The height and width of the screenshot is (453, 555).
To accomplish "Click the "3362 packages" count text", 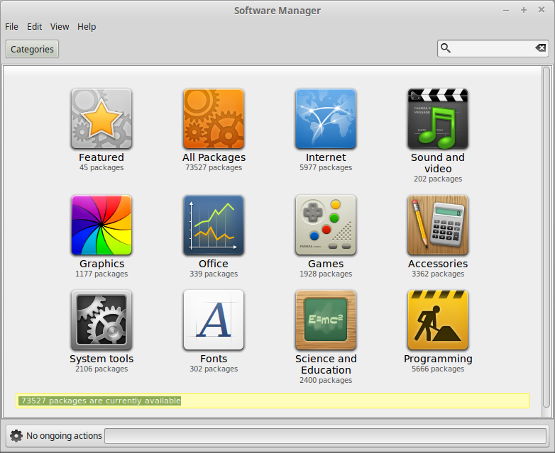I will click(x=438, y=274).
